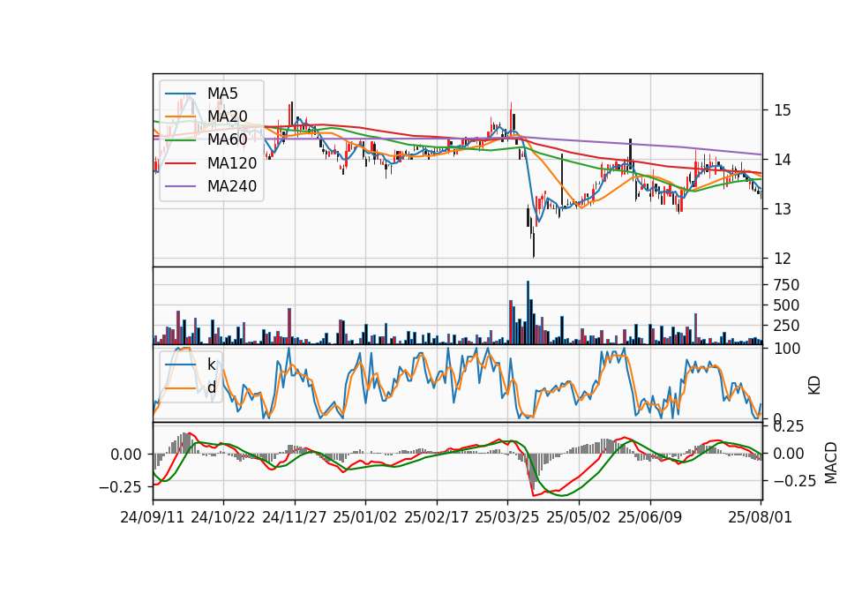This screenshot has width=847, height=609.
Task: Click the 24/11/27 date tick label
Action: coord(295,517)
